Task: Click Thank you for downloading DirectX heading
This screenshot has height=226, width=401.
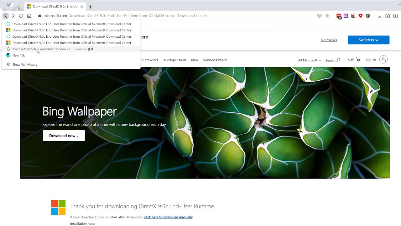Action: (142, 206)
